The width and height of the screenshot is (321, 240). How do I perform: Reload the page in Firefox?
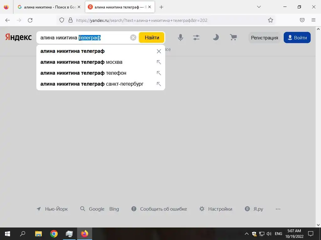[x=30, y=20]
